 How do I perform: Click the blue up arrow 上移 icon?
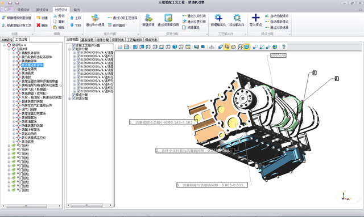[x=72, y=18]
